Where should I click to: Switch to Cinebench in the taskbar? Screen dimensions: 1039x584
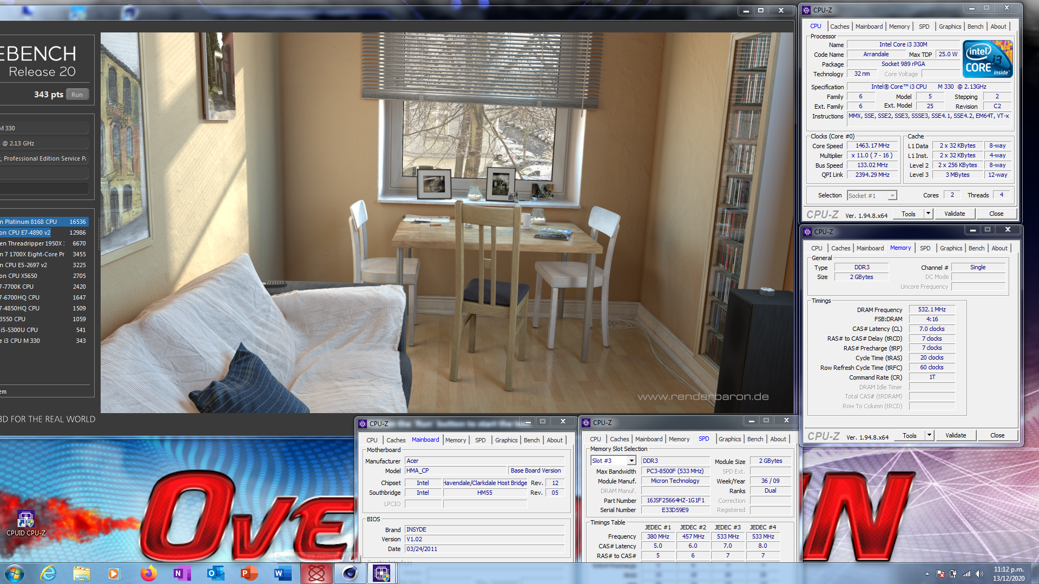click(x=350, y=573)
